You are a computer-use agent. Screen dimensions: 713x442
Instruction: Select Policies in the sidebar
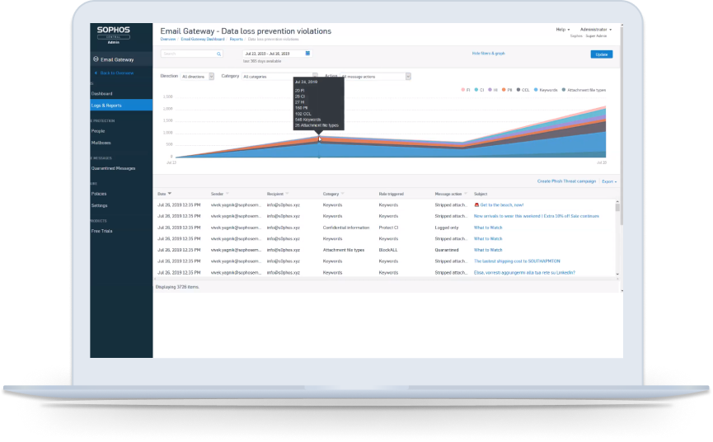pyautogui.click(x=99, y=193)
